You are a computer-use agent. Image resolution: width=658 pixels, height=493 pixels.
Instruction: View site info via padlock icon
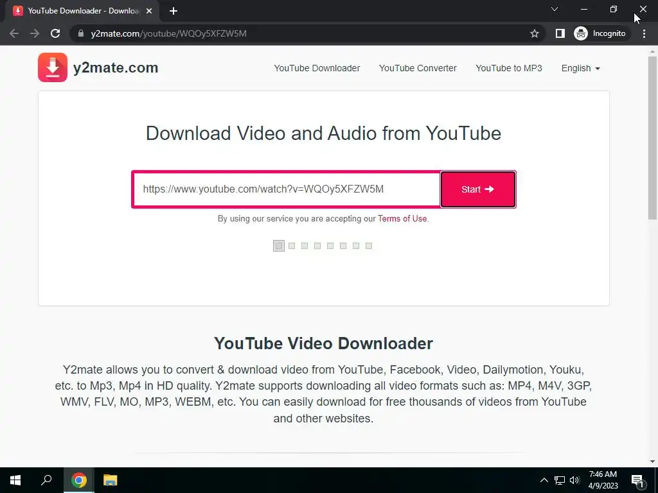[81, 33]
